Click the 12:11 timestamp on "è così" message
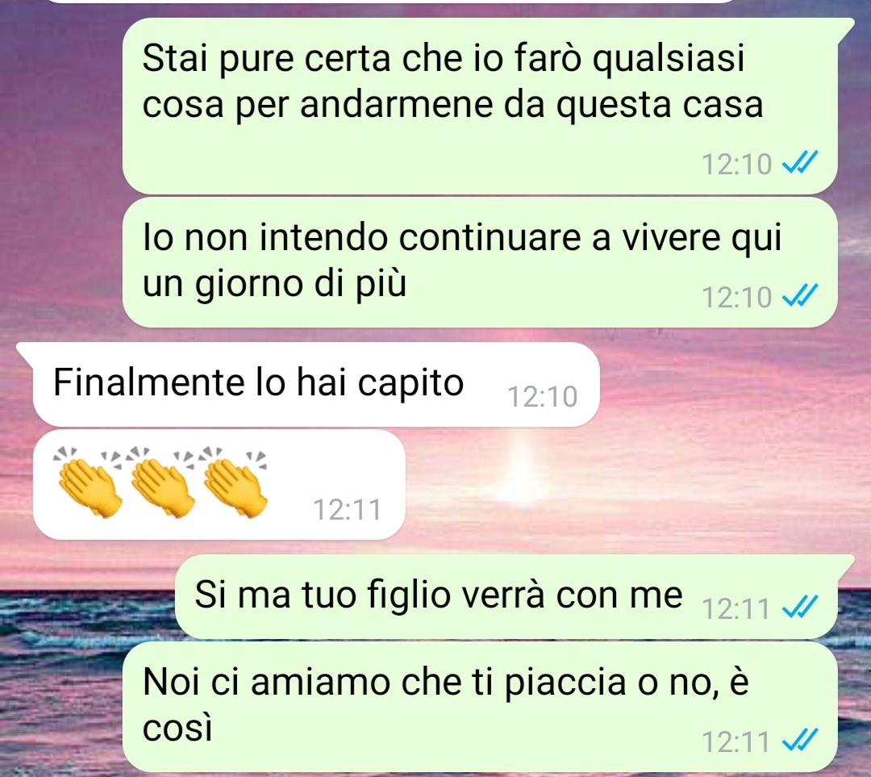The image size is (871, 777). click(x=736, y=741)
